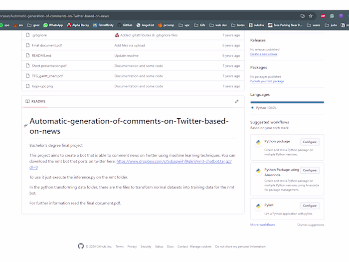Bookmark this page with the star icon
Viewport: 349px width, 262px height.
311,16
